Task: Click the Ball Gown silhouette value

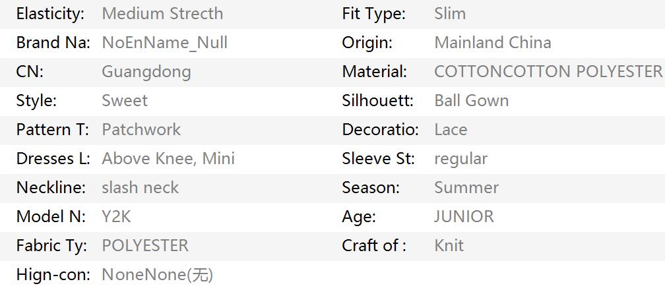Action: coord(472,100)
